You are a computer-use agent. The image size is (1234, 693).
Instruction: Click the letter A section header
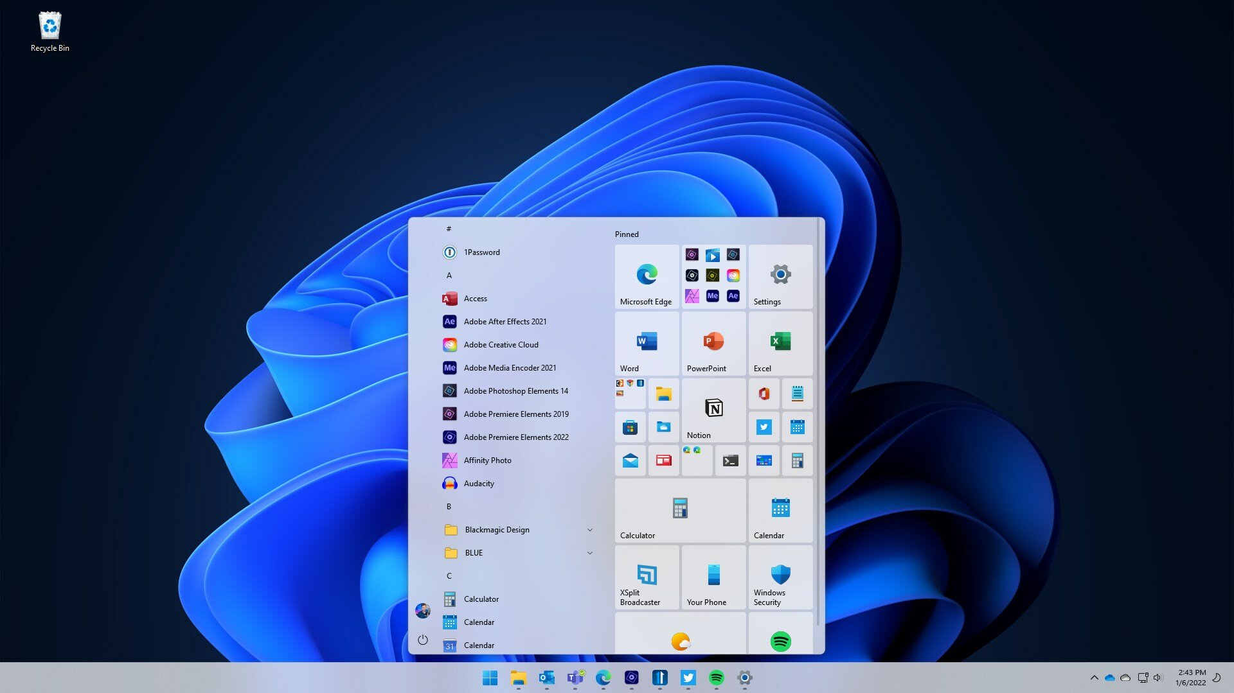pos(449,276)
